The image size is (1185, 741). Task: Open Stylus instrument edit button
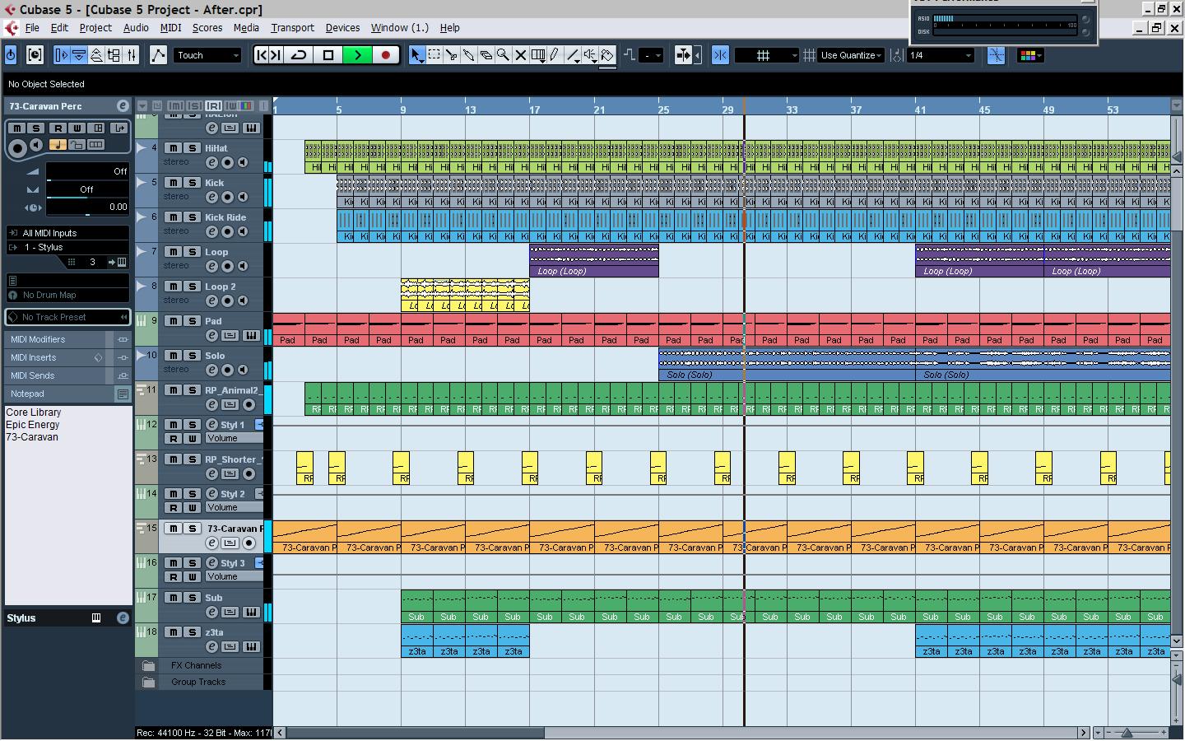click(123, 617)
